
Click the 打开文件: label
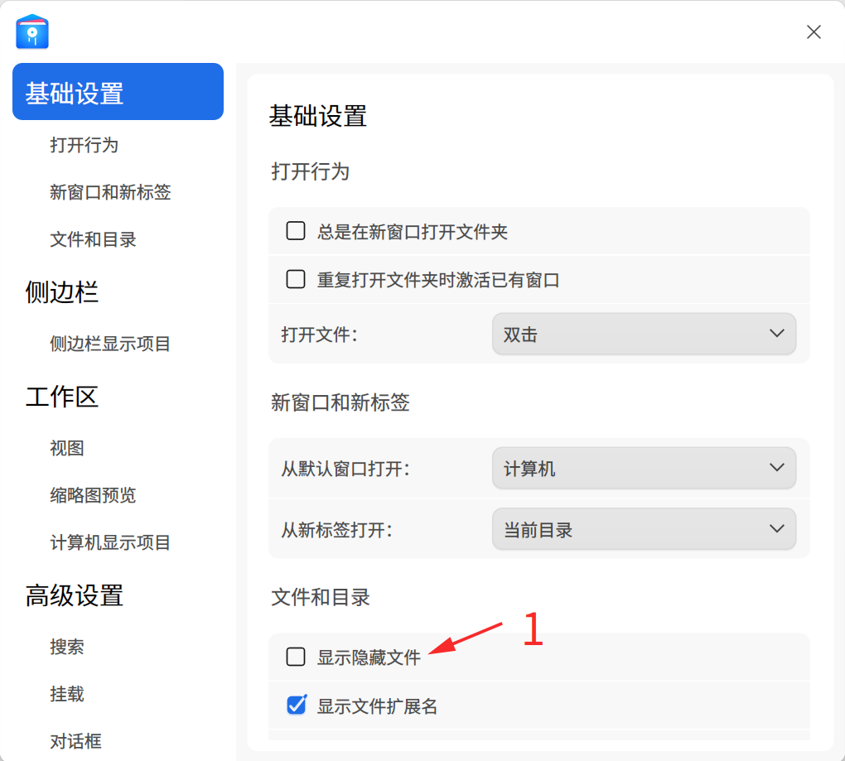click(319, 335)
